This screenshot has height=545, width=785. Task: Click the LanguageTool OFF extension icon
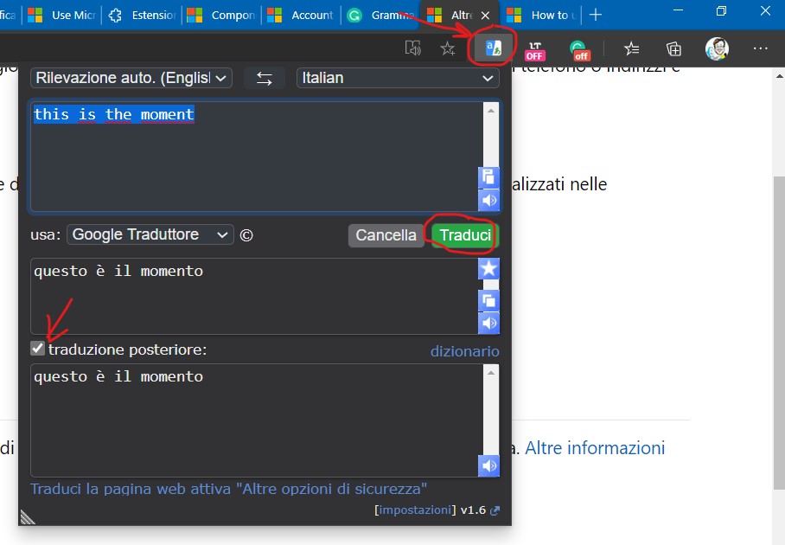[535, 49]
